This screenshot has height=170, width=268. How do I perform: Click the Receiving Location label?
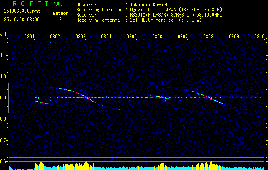pyautogui.click(x=99, y=10)
